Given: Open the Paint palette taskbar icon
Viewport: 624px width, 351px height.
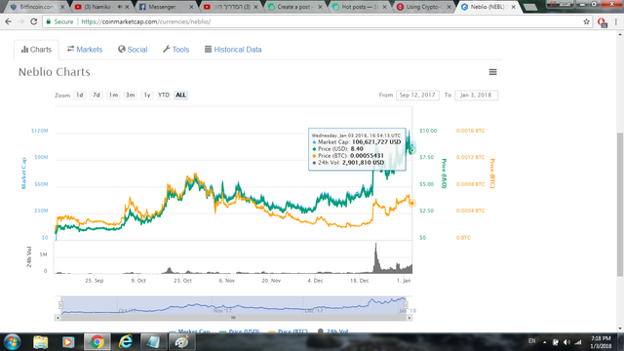Looking at the screenshot, I should point(181,342).
